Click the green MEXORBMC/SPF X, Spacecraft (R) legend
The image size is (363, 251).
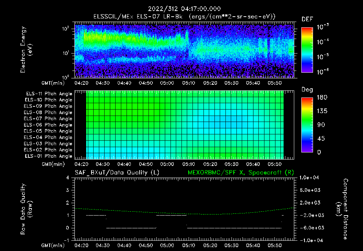(x=241, y=173)
